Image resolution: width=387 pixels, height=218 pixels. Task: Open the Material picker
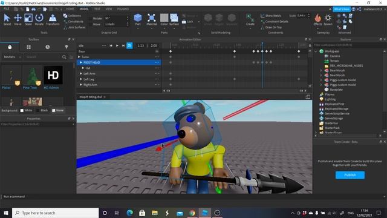click(151, 19)
